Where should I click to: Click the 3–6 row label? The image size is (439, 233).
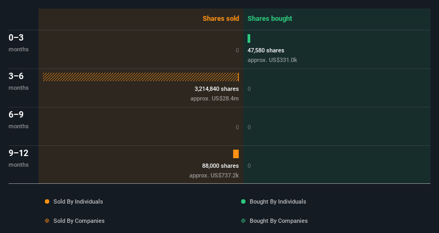coord(16,76)
